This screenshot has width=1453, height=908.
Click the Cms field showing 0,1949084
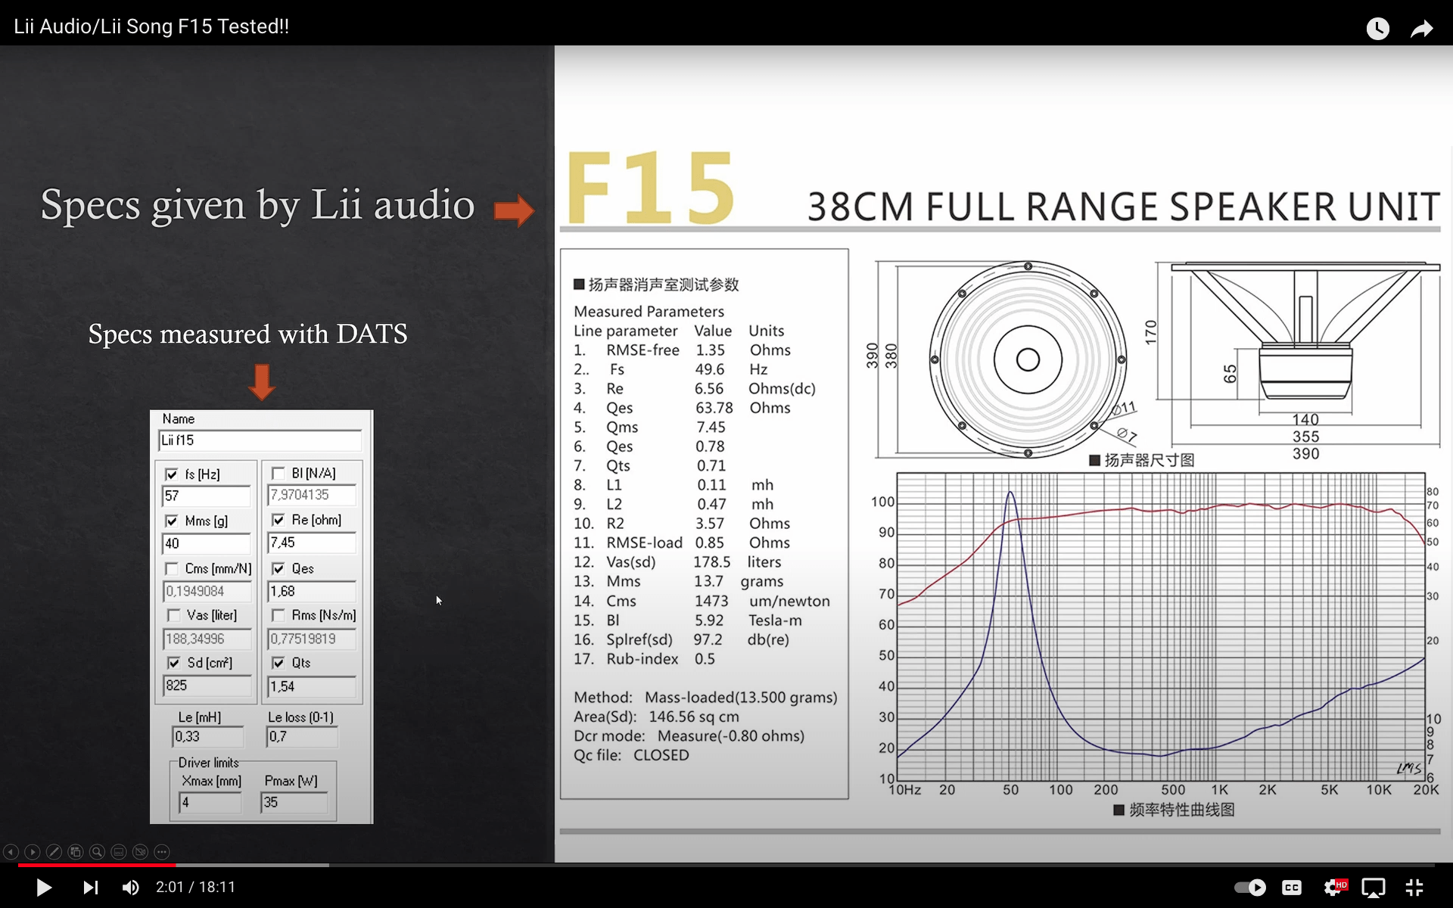tap(207, 592)
